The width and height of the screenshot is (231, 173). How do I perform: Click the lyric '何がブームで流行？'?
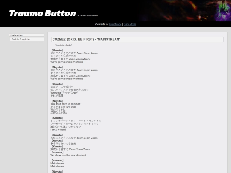tap(62, 87)
